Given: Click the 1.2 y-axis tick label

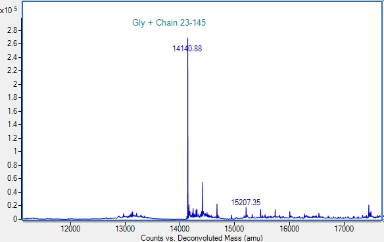Looking at the screenshot, I should point(12,138).
